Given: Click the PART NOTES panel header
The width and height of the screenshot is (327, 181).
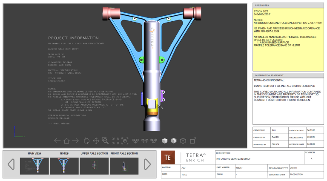Looking at the screenshot, I should click(x=288, y=5).
